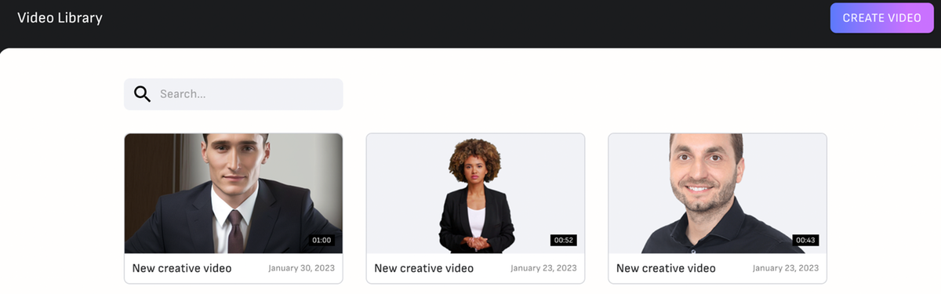Screen dimensions: 941x294
Task: Select the title under the bearded man video
Action: (666, 268)
